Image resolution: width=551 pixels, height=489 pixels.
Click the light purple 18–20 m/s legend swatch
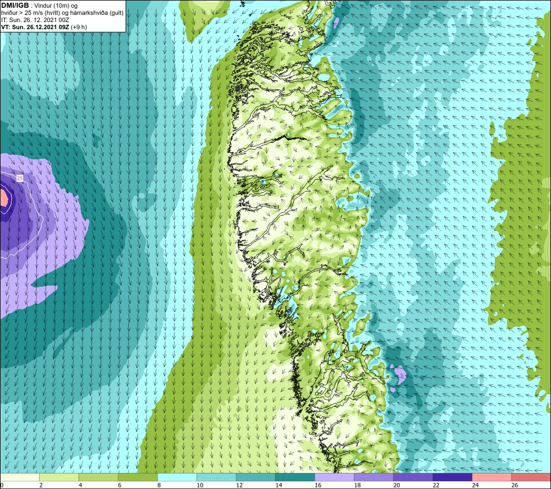click(x=374, y=477)
